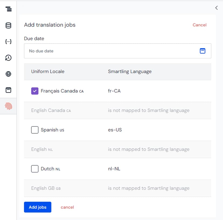Viewport: 223px width, 220px height.
Task: Cancel adding translation jobs via the top Cancel link
Action: [199, 25]
